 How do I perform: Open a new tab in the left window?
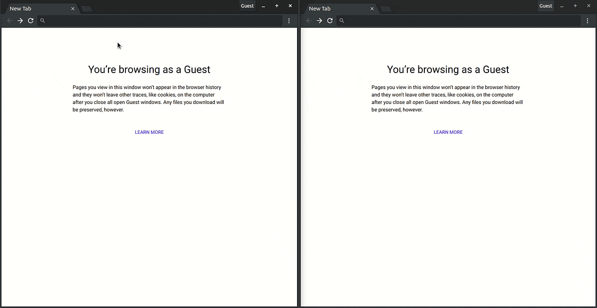tap(86, 8)
